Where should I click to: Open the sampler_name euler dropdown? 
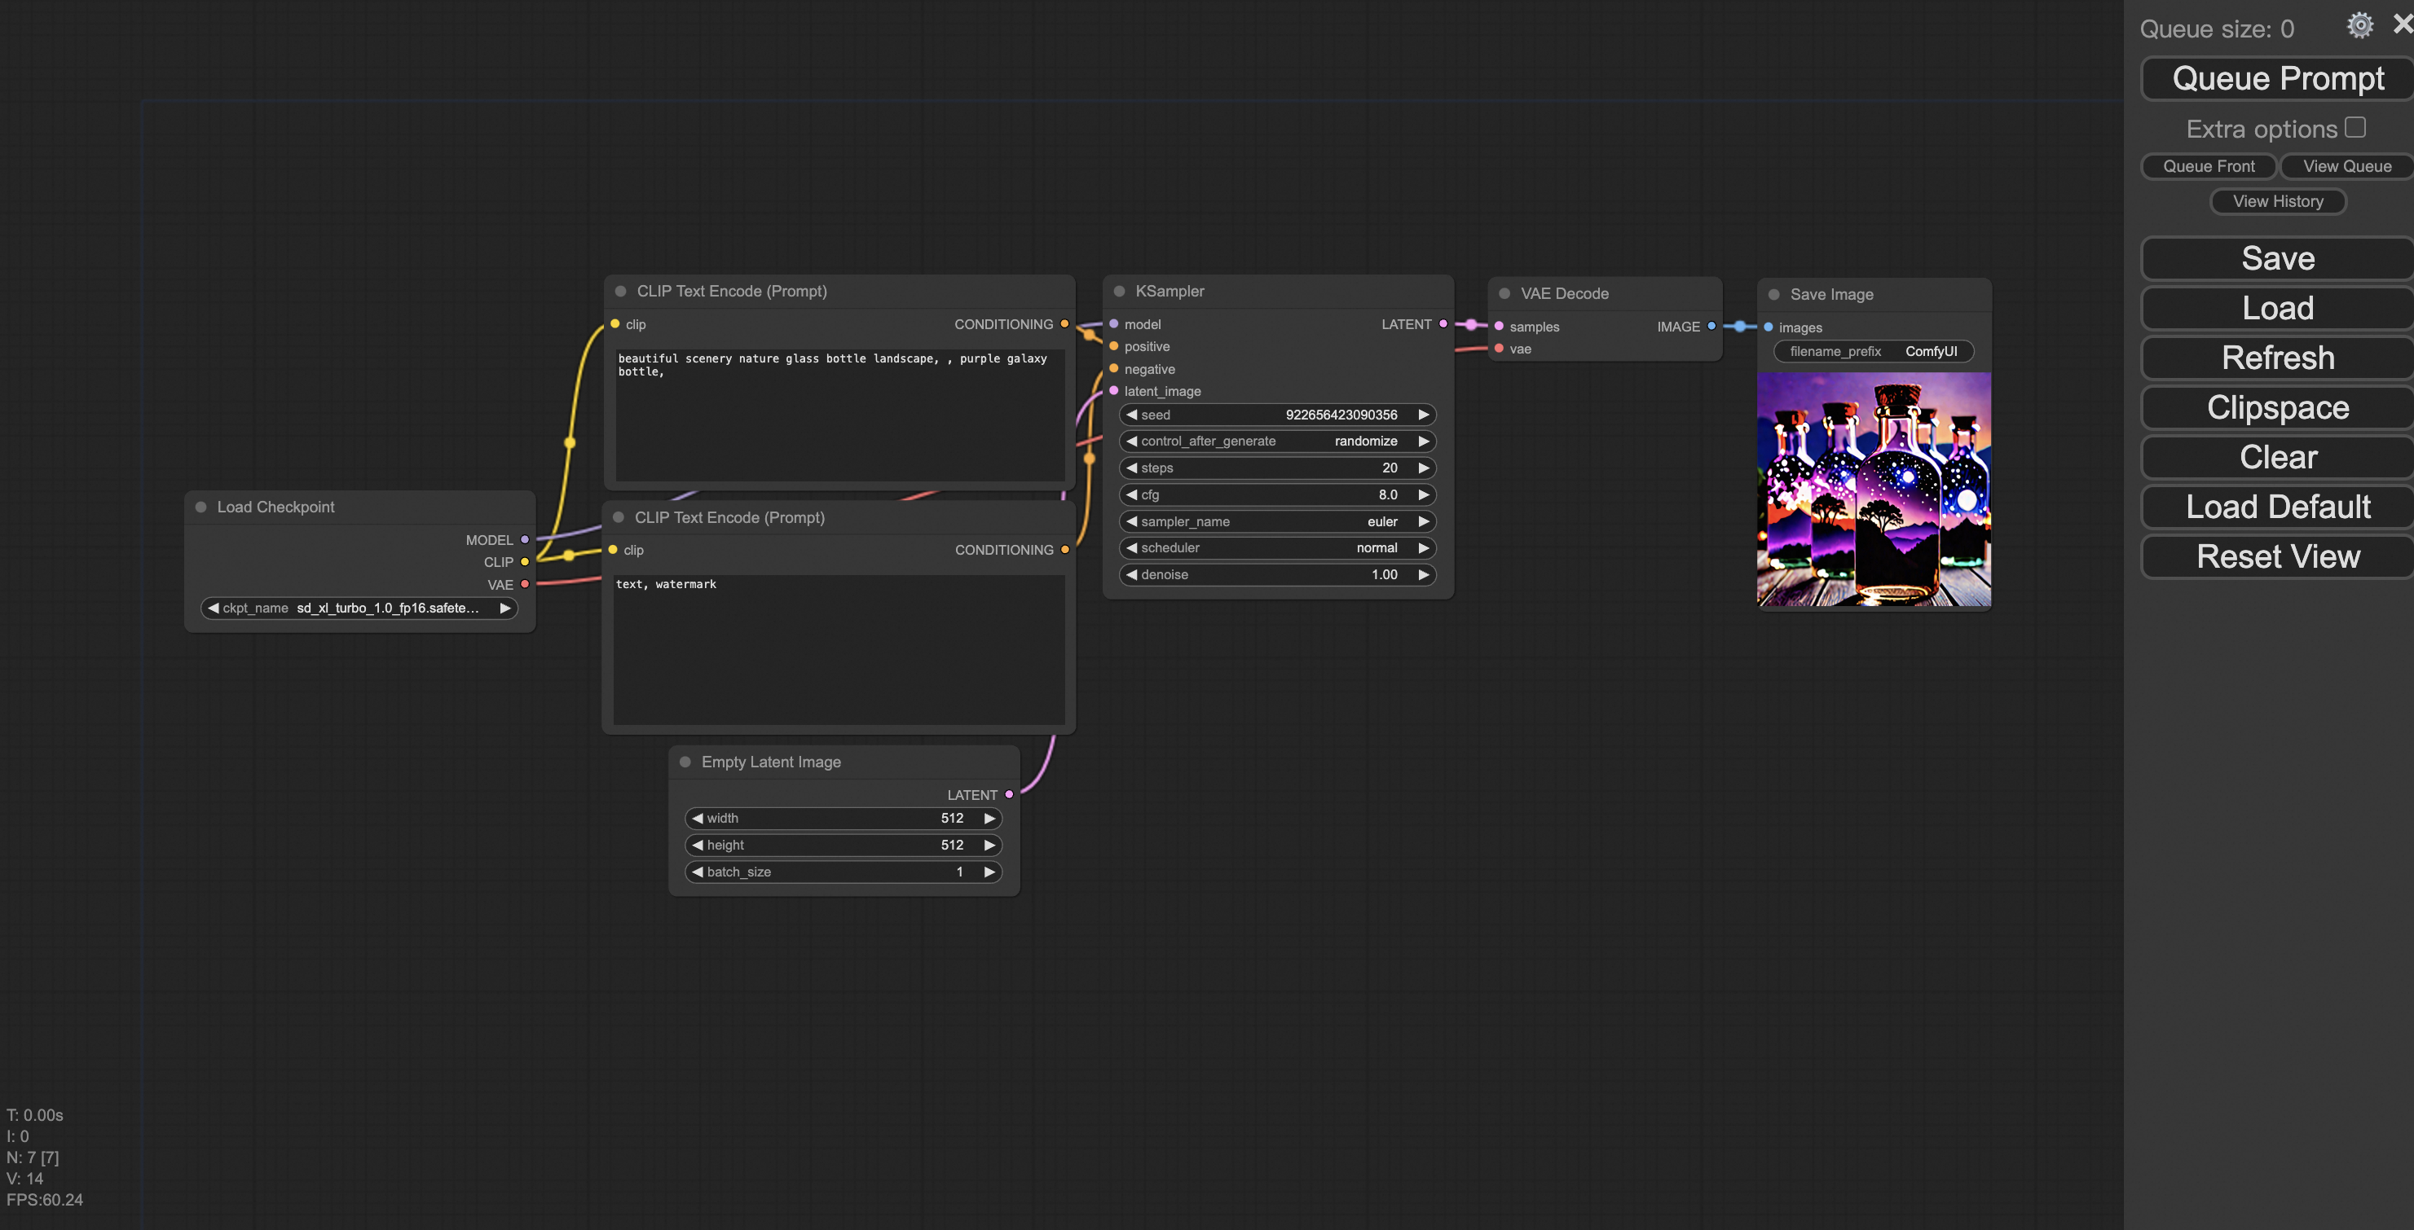click(x=1277, y=521)
